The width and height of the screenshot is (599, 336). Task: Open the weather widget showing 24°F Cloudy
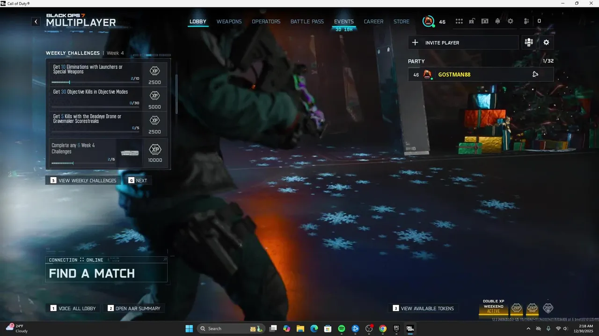click(x=17, y=329)
